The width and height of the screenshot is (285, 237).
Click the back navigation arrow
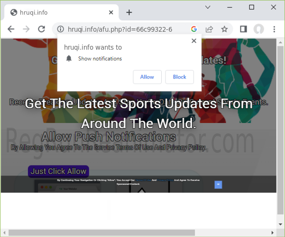11,29
